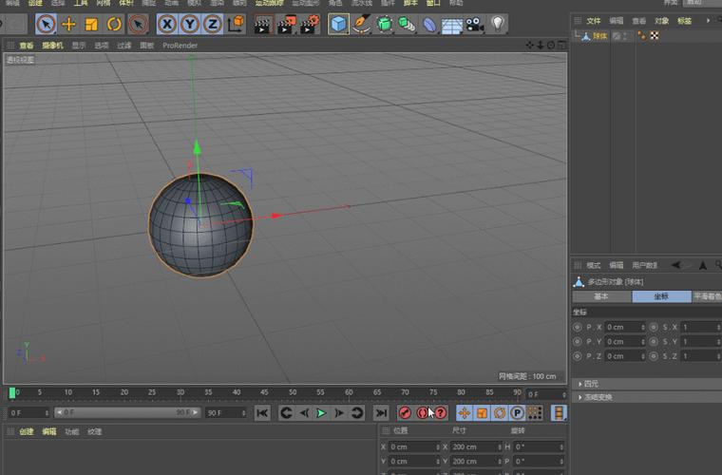722x475 pixels.
Task: Open viewport 显示 menu
Action: click(79, 46)
